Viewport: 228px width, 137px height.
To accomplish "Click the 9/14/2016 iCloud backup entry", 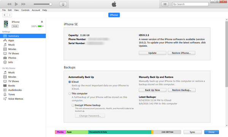I will coord(155,100).
